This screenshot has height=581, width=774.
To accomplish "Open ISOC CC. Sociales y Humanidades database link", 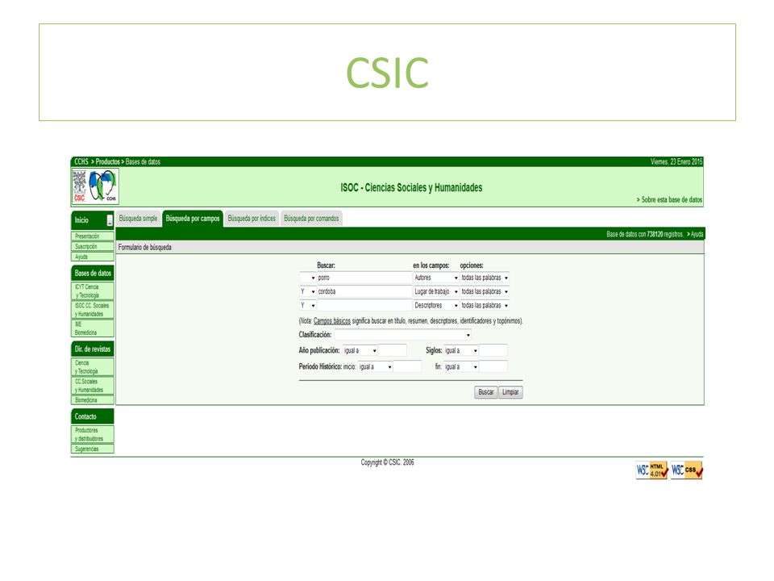I will (92, 310).
